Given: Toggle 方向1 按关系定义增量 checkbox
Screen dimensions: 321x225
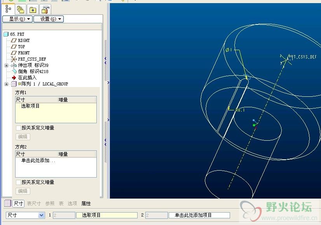Looking at the screenshot, I should [x=18, y=128].
